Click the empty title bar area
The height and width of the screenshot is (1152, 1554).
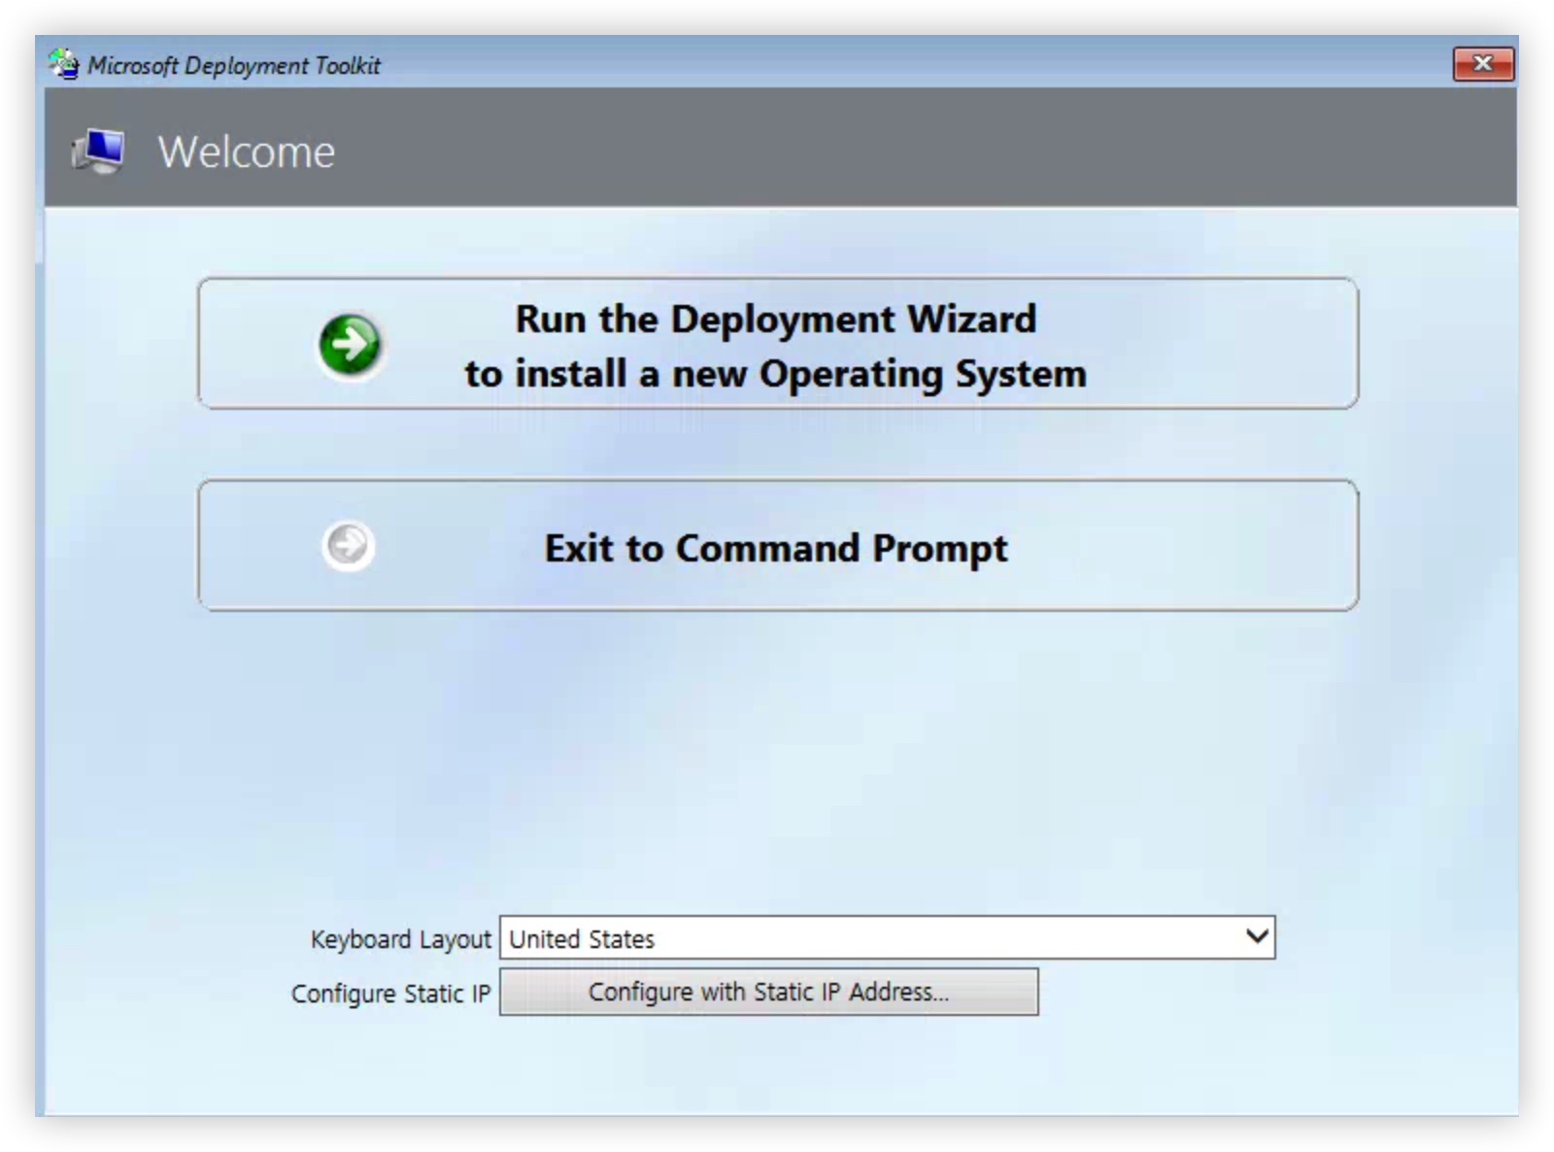(874, 64)
